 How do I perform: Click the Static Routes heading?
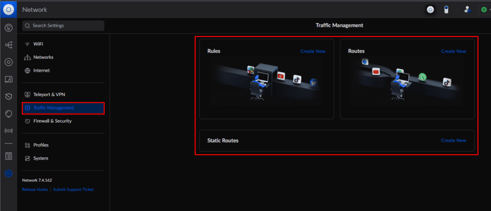[222, 140]
